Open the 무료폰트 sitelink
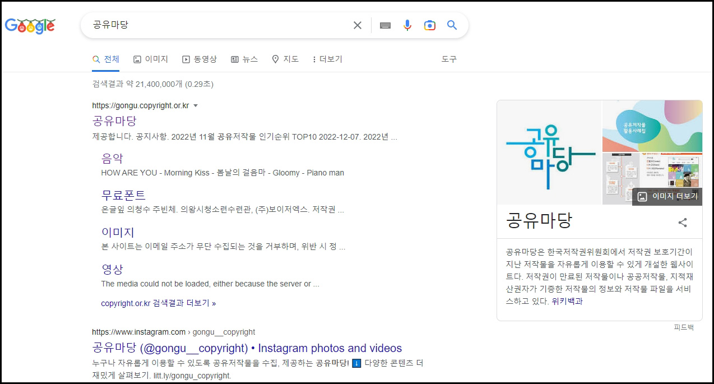The image size is (714, 384). (x=123, y=195)
